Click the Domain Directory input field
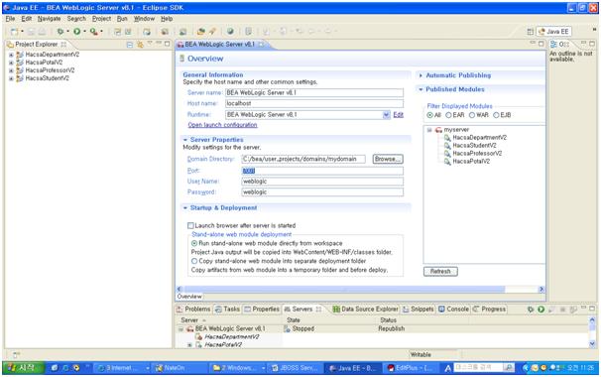This screenshot has width=601, height=377. 303,159
